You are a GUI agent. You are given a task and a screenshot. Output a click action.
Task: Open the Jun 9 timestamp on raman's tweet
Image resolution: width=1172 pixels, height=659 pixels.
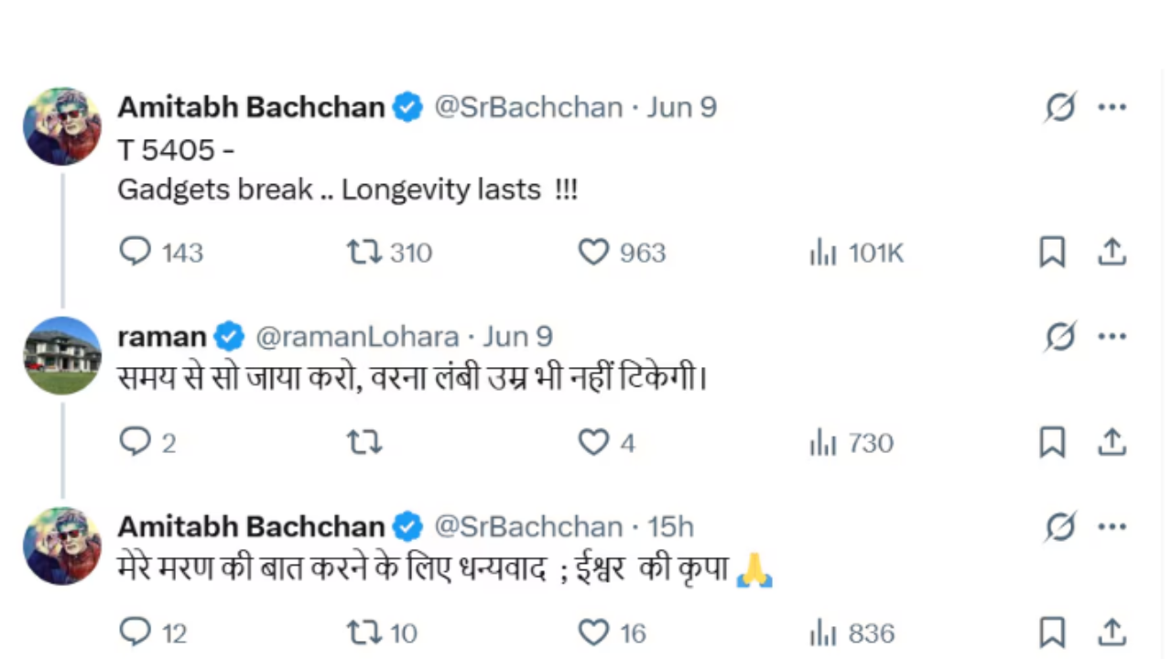point(518,338)
